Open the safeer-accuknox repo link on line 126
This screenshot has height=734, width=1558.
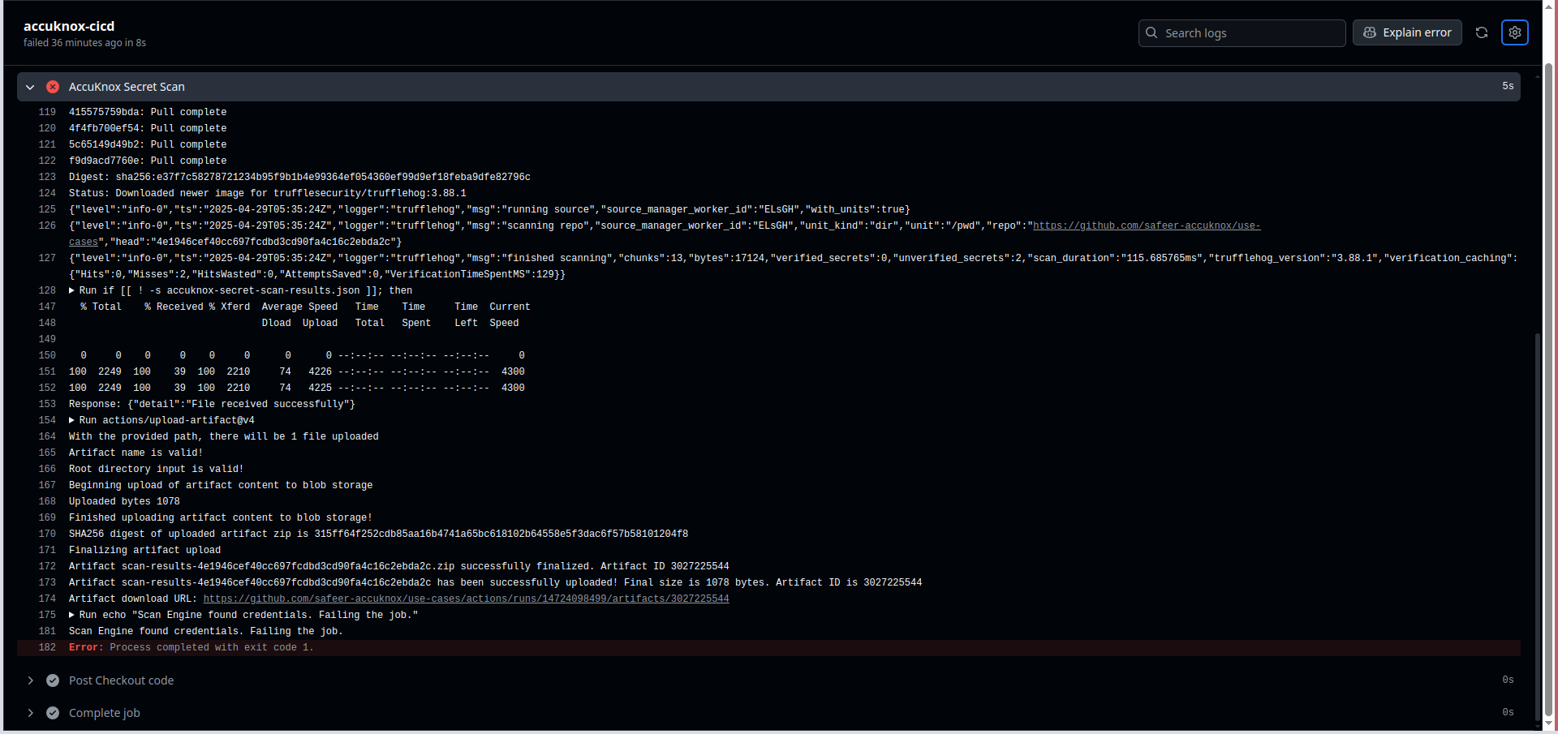point(1146,225)
